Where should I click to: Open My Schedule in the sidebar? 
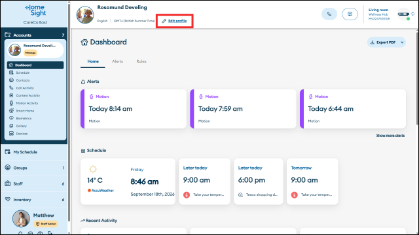(x=34, y=152)
